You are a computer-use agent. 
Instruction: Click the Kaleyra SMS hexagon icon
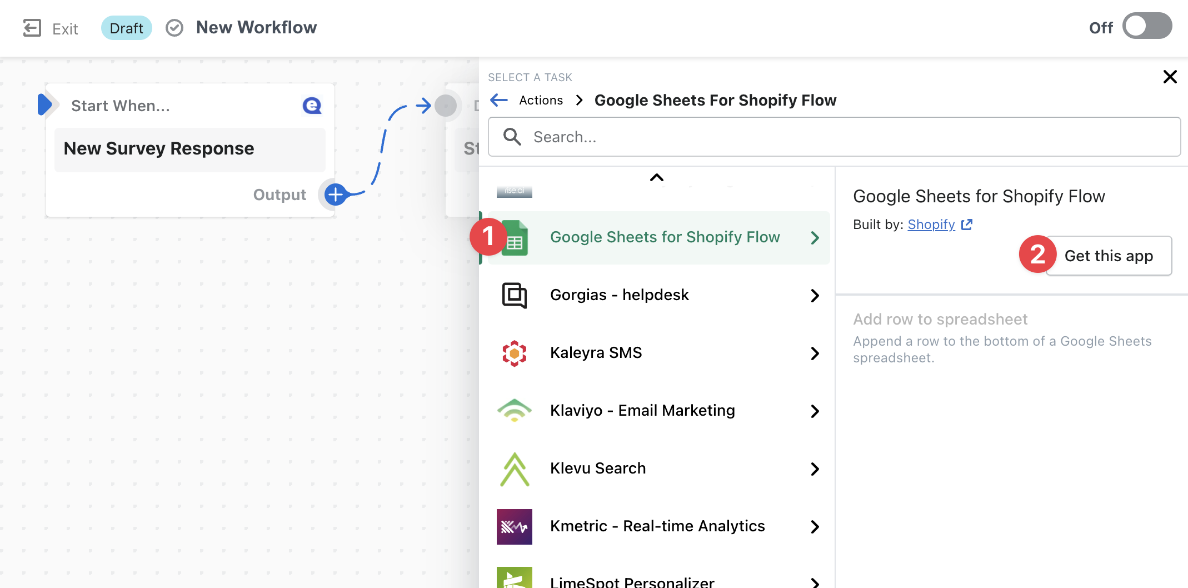pos(515,353)
